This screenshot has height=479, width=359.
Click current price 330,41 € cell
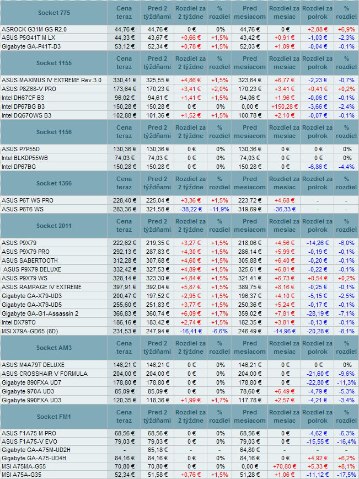124,80
